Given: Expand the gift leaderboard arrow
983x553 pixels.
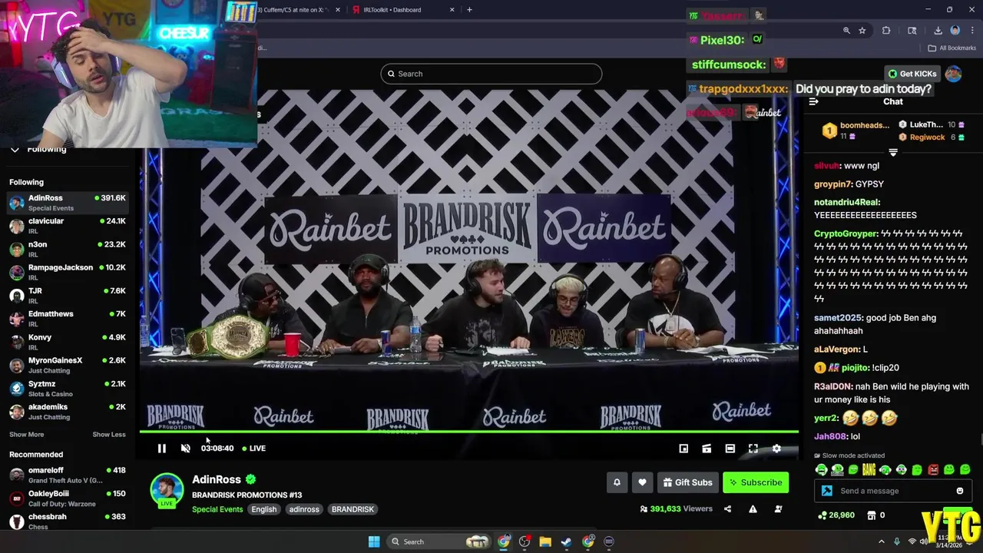Looking at the screenshot, I should [893, 153].
